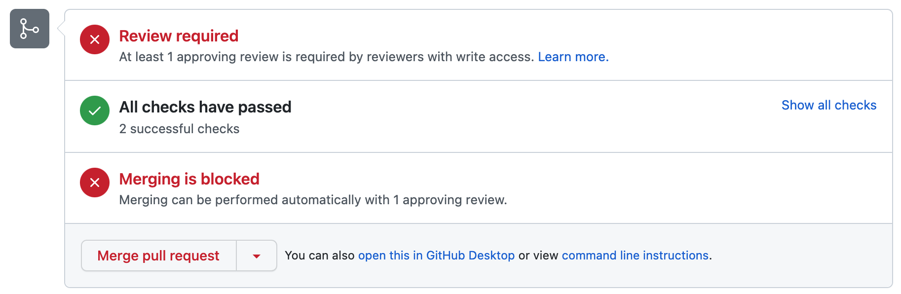Click the '2 successful checks' text

(x=179, y=129)
